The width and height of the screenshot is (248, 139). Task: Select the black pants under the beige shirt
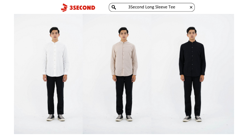point(124,95)
